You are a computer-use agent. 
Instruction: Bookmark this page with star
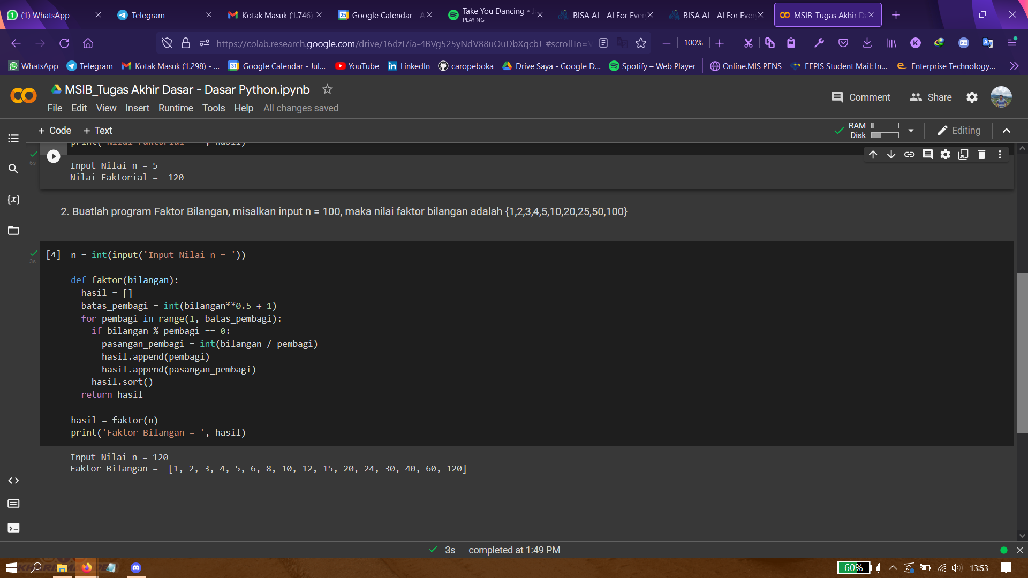(x=641, y=43)
